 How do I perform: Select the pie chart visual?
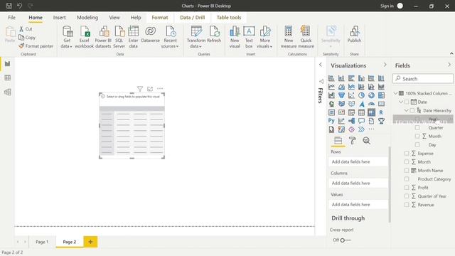coord(361,95)
